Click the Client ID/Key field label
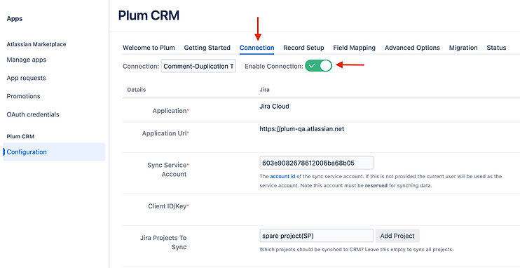The width and height of the screenshot is (520, 268). click(168, 206)
